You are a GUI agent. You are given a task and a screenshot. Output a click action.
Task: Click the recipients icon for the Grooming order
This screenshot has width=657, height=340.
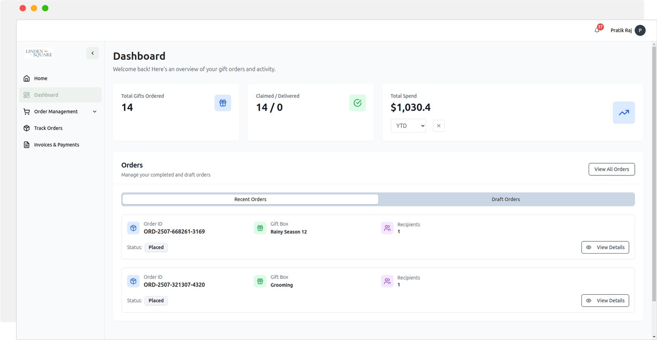click(387, 281)
